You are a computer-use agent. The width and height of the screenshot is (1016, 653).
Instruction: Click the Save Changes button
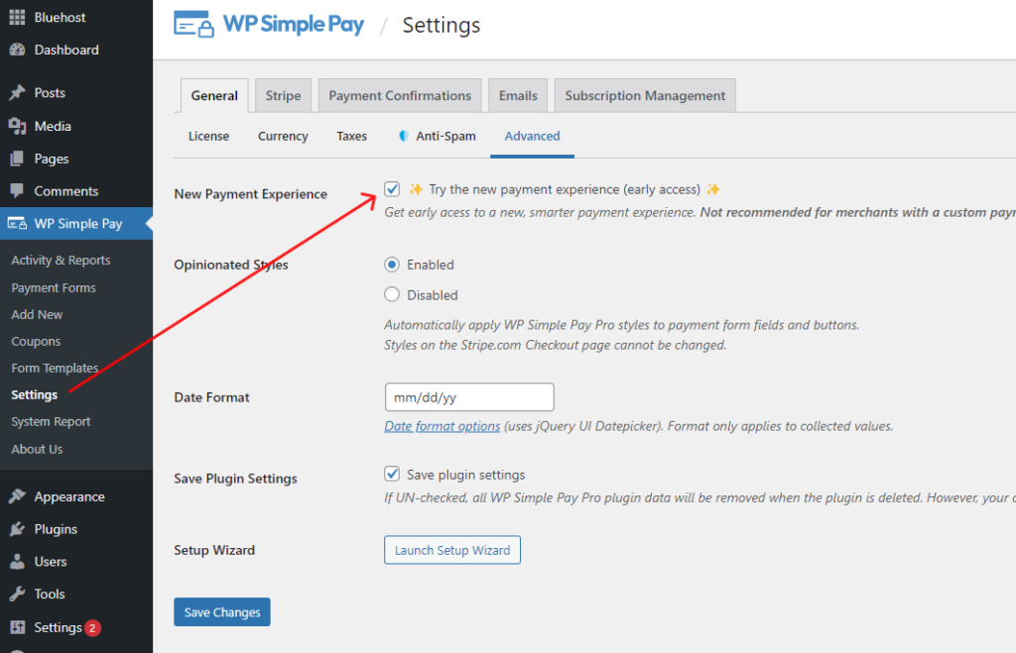click(222, 612)
